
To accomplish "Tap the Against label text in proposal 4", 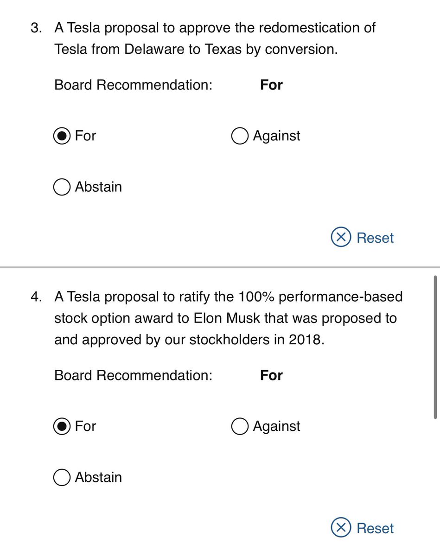I will click(277, 426).
